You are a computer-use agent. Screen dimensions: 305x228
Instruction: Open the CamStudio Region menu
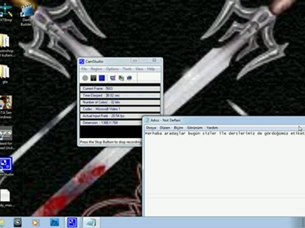coord(96,69)
